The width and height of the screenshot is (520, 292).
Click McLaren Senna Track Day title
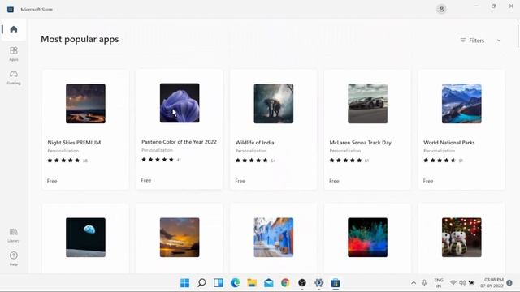tap(361, 143)
